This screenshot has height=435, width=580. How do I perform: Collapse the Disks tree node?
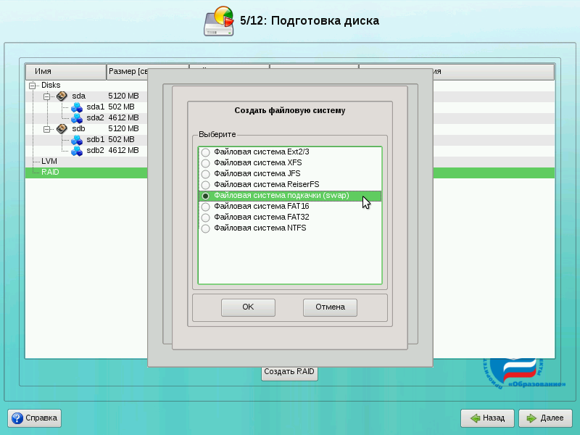point(33,85)
